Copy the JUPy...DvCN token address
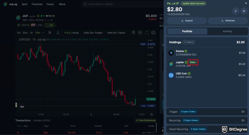Image resolution: width=249 pixels, height=135 pixels. pos(42,20)
